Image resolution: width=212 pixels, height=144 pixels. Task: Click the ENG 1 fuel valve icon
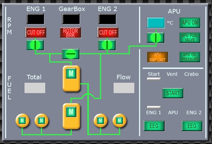pyautogui.click(x=35, y=45)
